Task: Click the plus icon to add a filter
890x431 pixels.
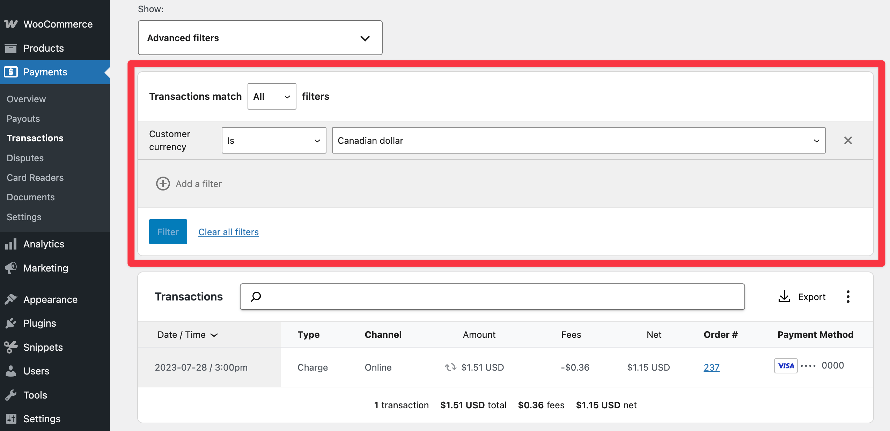Action: tap(163, 184)
